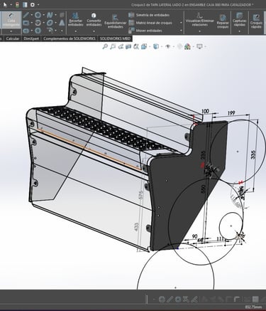Screen dimensions: 266x311
Task: Click the DimXpert tab
Action: click(31, 38)
